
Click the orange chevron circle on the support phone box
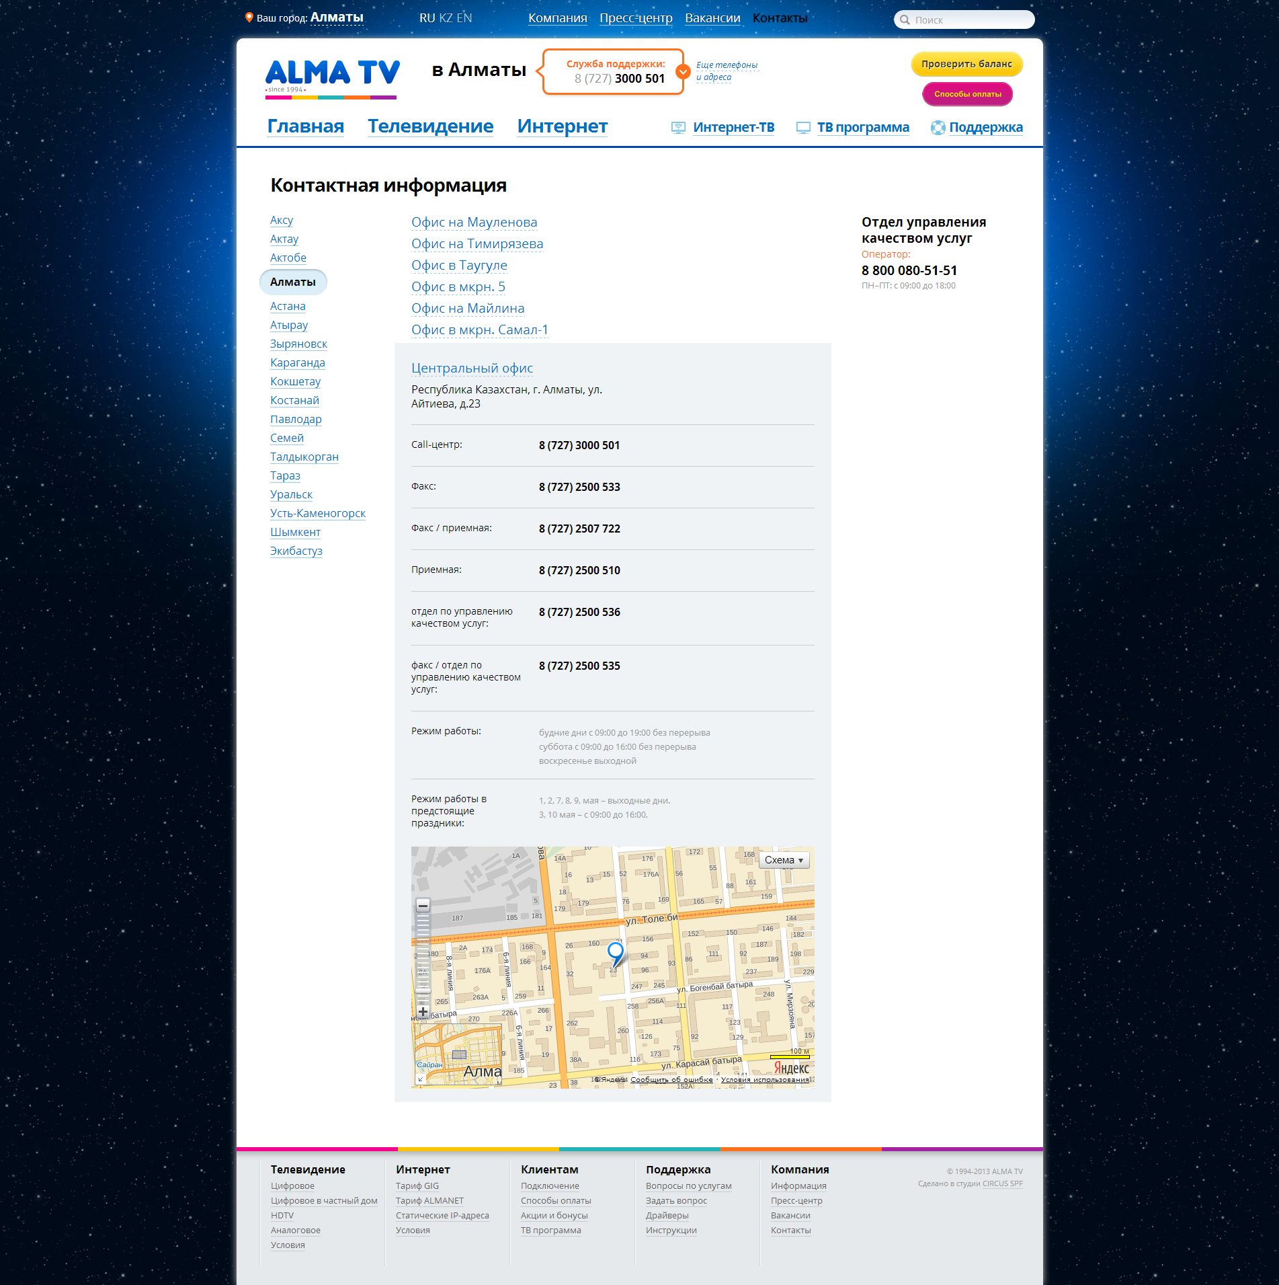pyautogui.click(x=683, y=71)
